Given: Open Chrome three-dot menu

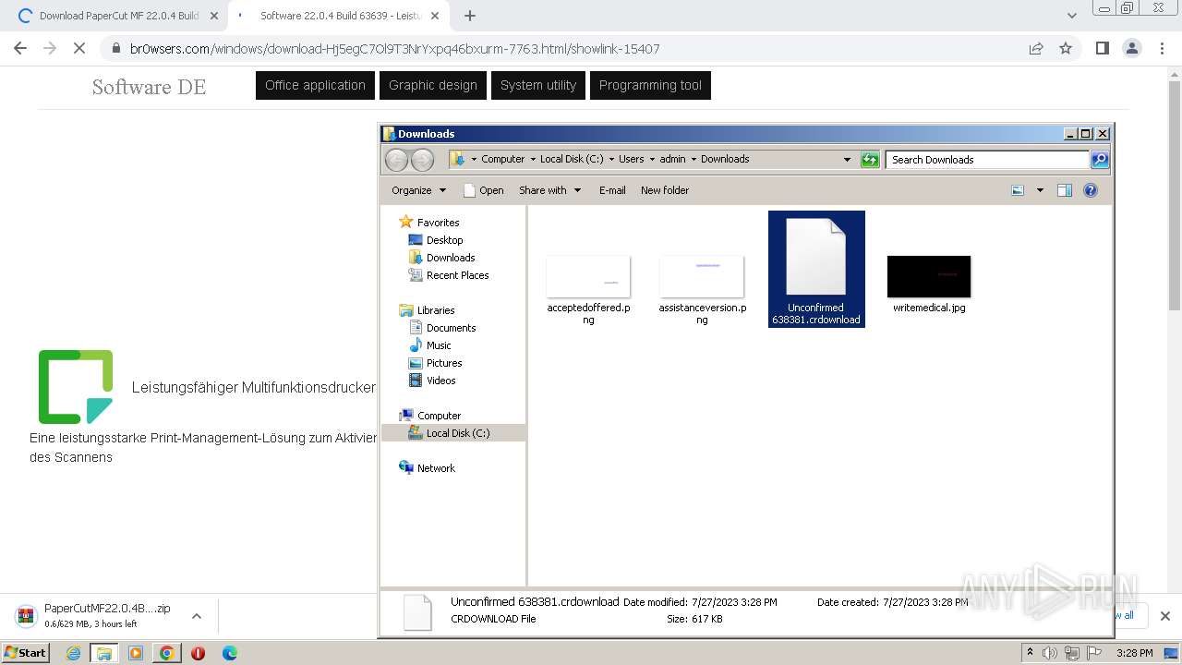Looking at the screenshot, I should (x=1163, y=48).
